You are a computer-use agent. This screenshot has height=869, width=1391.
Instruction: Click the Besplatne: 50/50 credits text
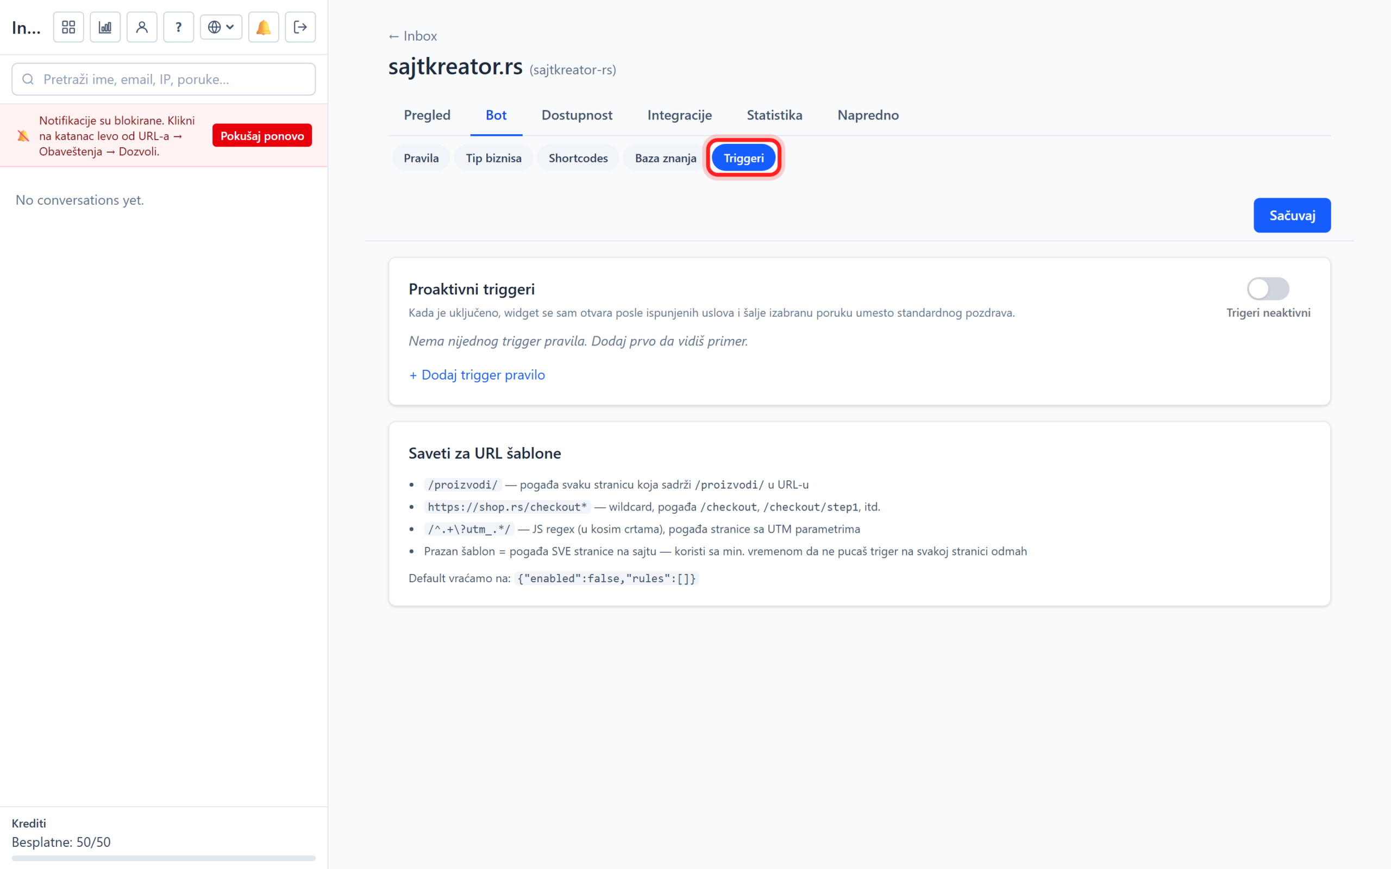(x=61, y=842)
